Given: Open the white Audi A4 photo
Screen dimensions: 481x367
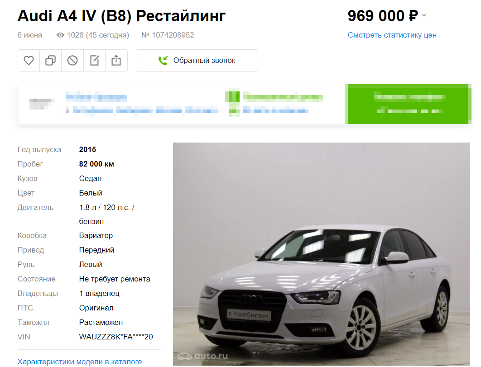Looking at the screenshot, I should click(322, 254).
